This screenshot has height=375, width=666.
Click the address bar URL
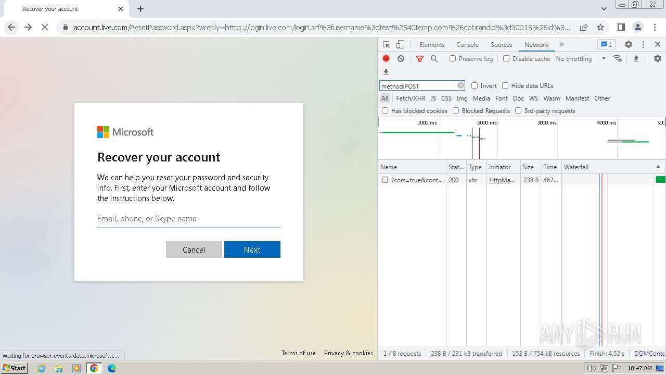point(322,28)
